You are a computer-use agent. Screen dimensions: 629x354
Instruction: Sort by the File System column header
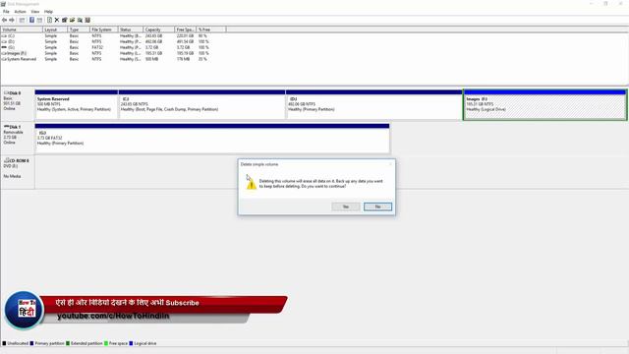coord(104,29)
